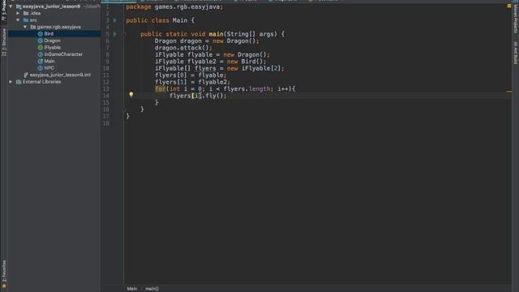Click 'flyers[1] = flyable2;' on line 12
Image resolution: width=519 pixels, height=292 pixels.
[x=192, y=82]
